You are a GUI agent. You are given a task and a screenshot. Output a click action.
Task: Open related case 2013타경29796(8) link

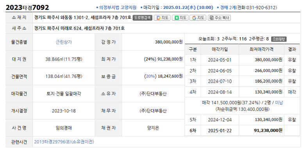pos(64,142)
